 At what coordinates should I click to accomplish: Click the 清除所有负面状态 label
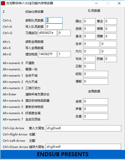point(37,94)
